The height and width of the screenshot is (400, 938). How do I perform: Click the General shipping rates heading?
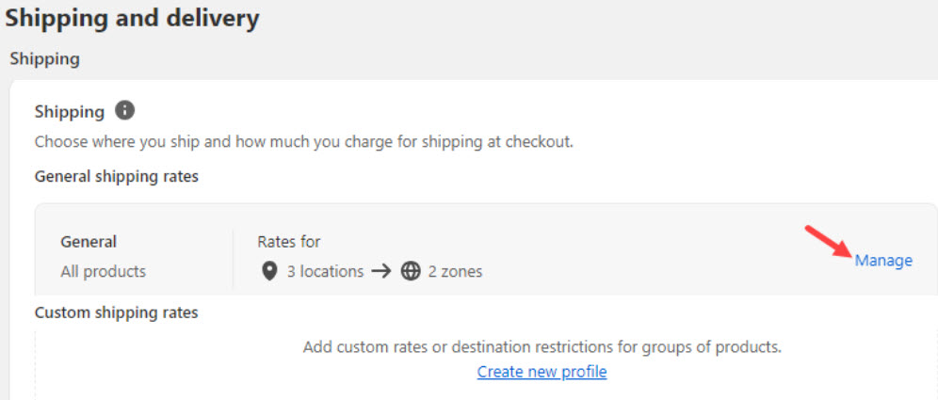[117, 176]
